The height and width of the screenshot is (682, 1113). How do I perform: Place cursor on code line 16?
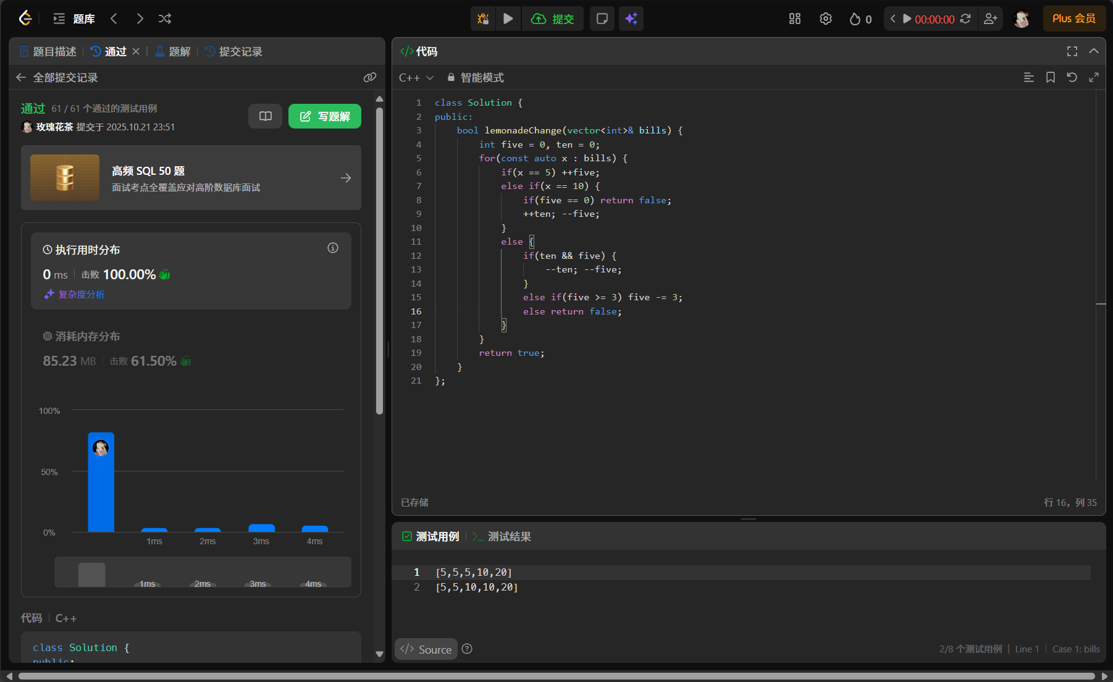click(x=572, y=311)
